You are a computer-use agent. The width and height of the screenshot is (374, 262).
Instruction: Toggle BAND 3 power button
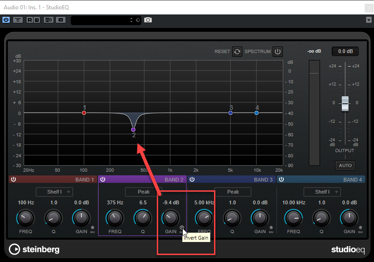click(x=192, y=179)
